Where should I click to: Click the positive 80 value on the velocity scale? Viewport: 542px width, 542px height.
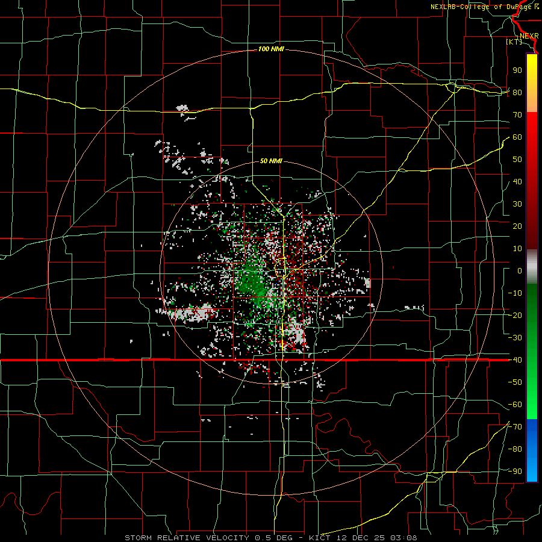click(517, 93)
